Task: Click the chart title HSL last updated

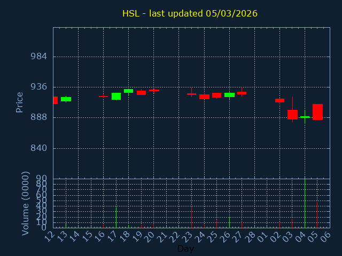Action: pyautogui.click(x=190, y=13)
